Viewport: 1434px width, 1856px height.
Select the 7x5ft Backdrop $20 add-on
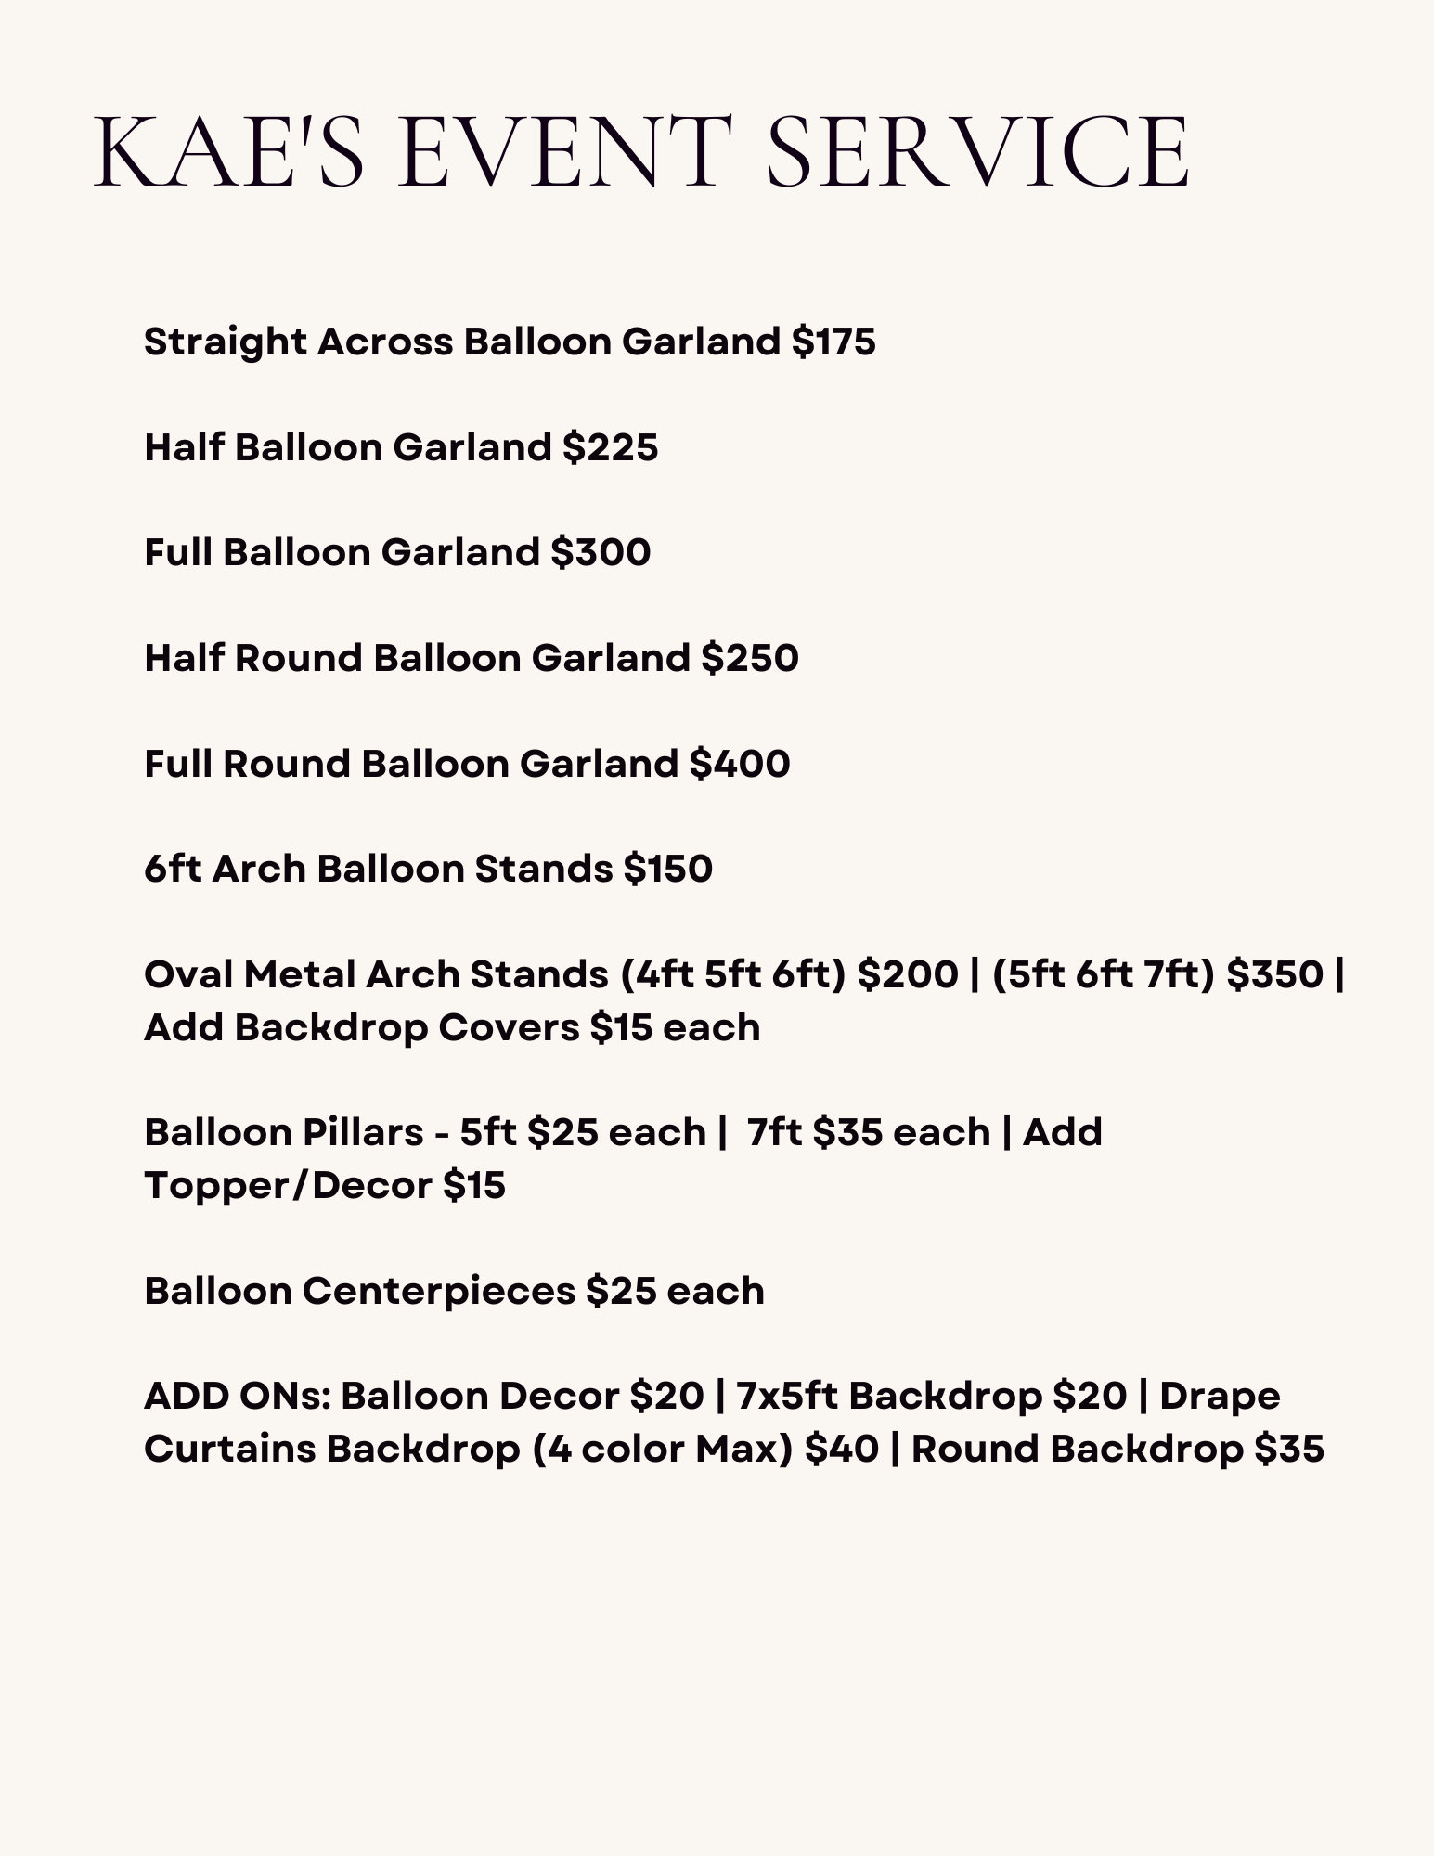(931, 1396)
